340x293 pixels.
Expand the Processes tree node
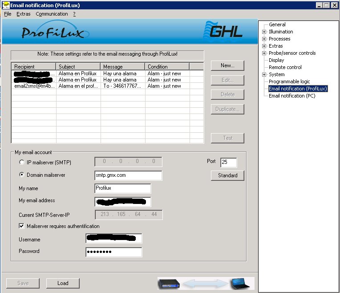tap(264, 39)
